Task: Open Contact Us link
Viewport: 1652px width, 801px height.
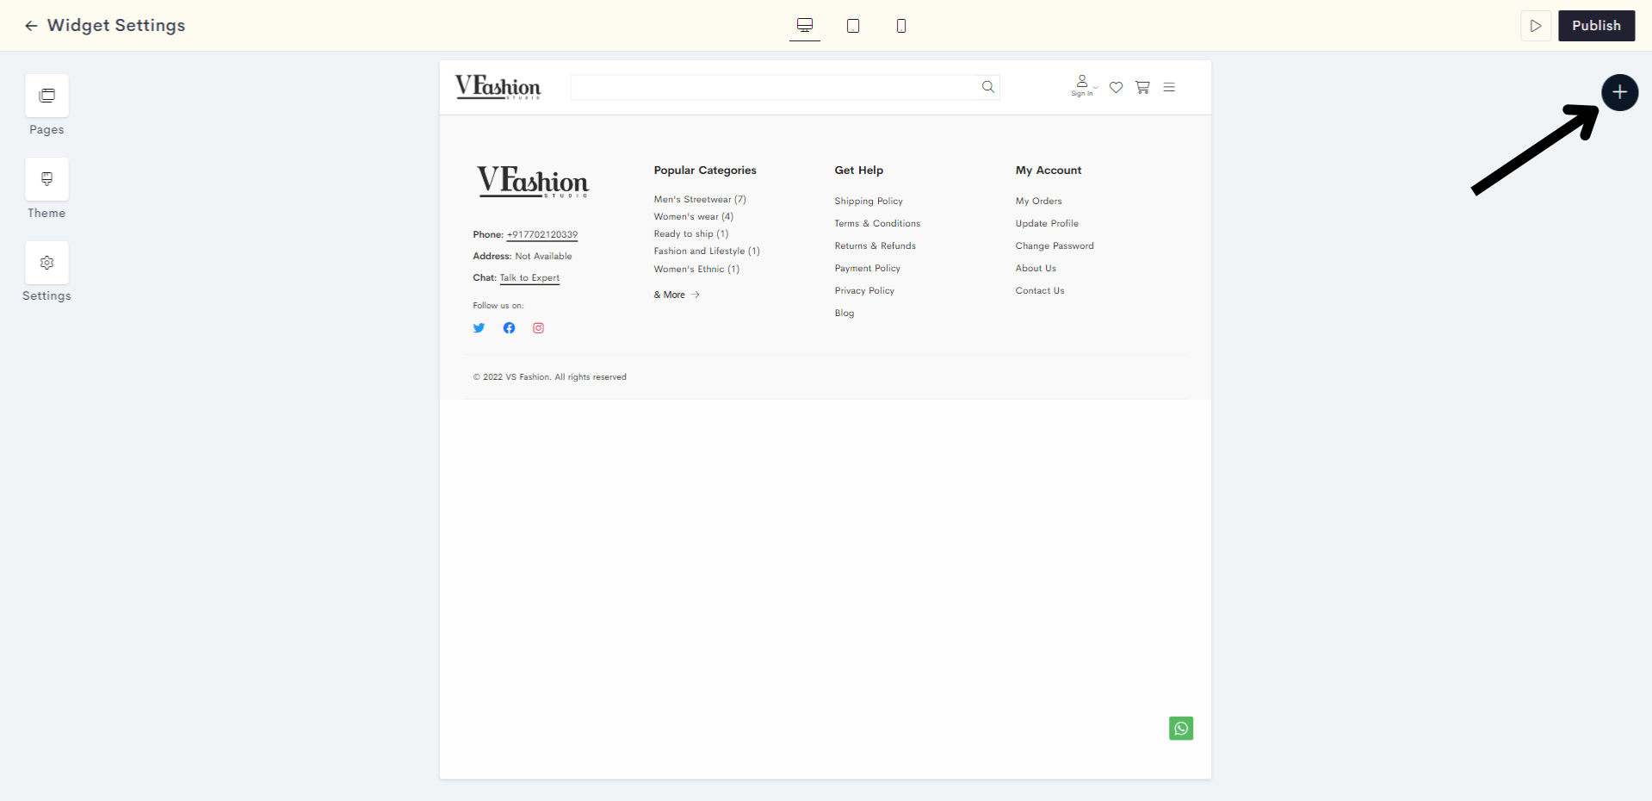Action: [x=1040, y=290]
